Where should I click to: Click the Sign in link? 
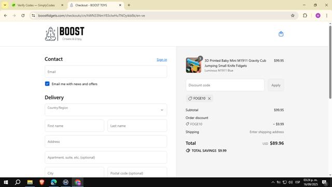[x=162, y=60]
